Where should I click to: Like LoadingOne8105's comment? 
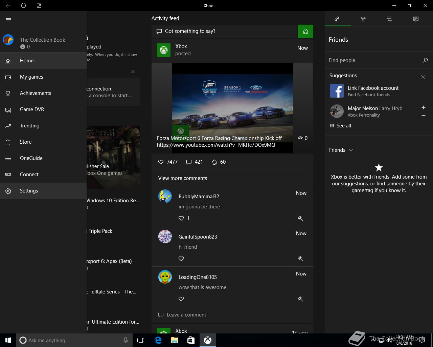click(181, 299)
